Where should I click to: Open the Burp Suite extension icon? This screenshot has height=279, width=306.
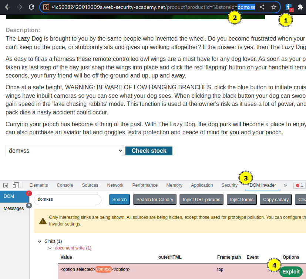289,7
